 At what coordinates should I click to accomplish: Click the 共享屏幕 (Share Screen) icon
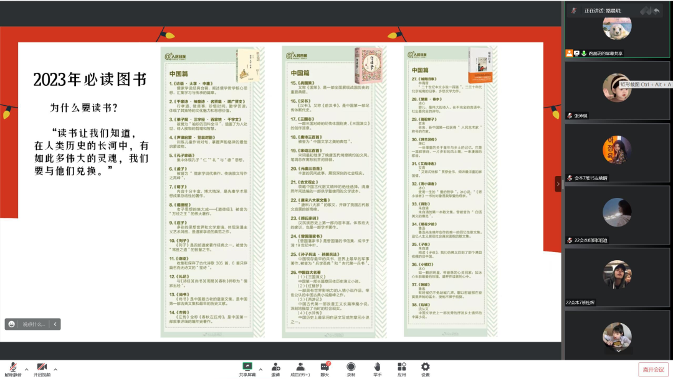pyautogui.click(x=247, y=367)
